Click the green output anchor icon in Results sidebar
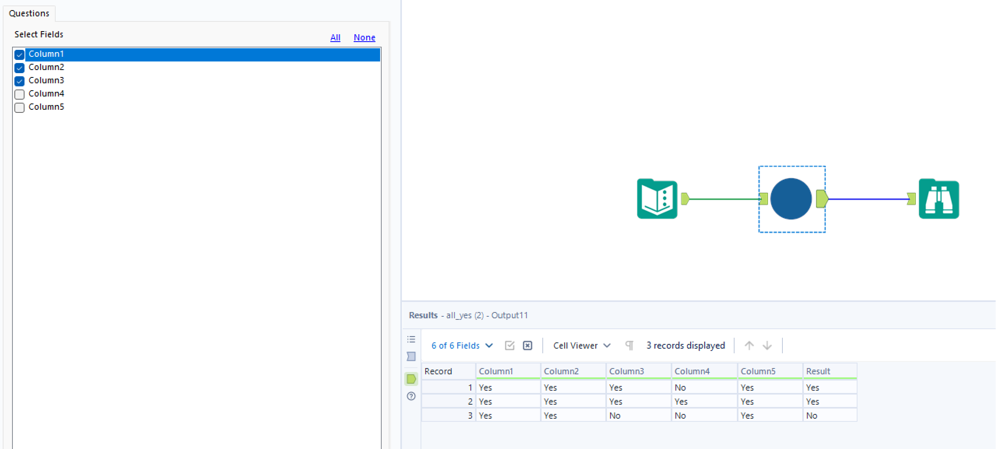Screen dimensions: 996x449 pos(411,379)
